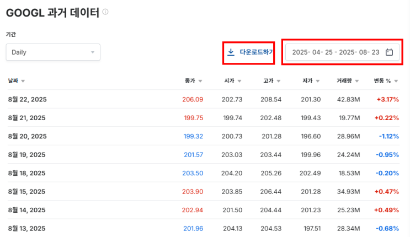
Task: Click closing price 201.57
Action: [194, 155]
